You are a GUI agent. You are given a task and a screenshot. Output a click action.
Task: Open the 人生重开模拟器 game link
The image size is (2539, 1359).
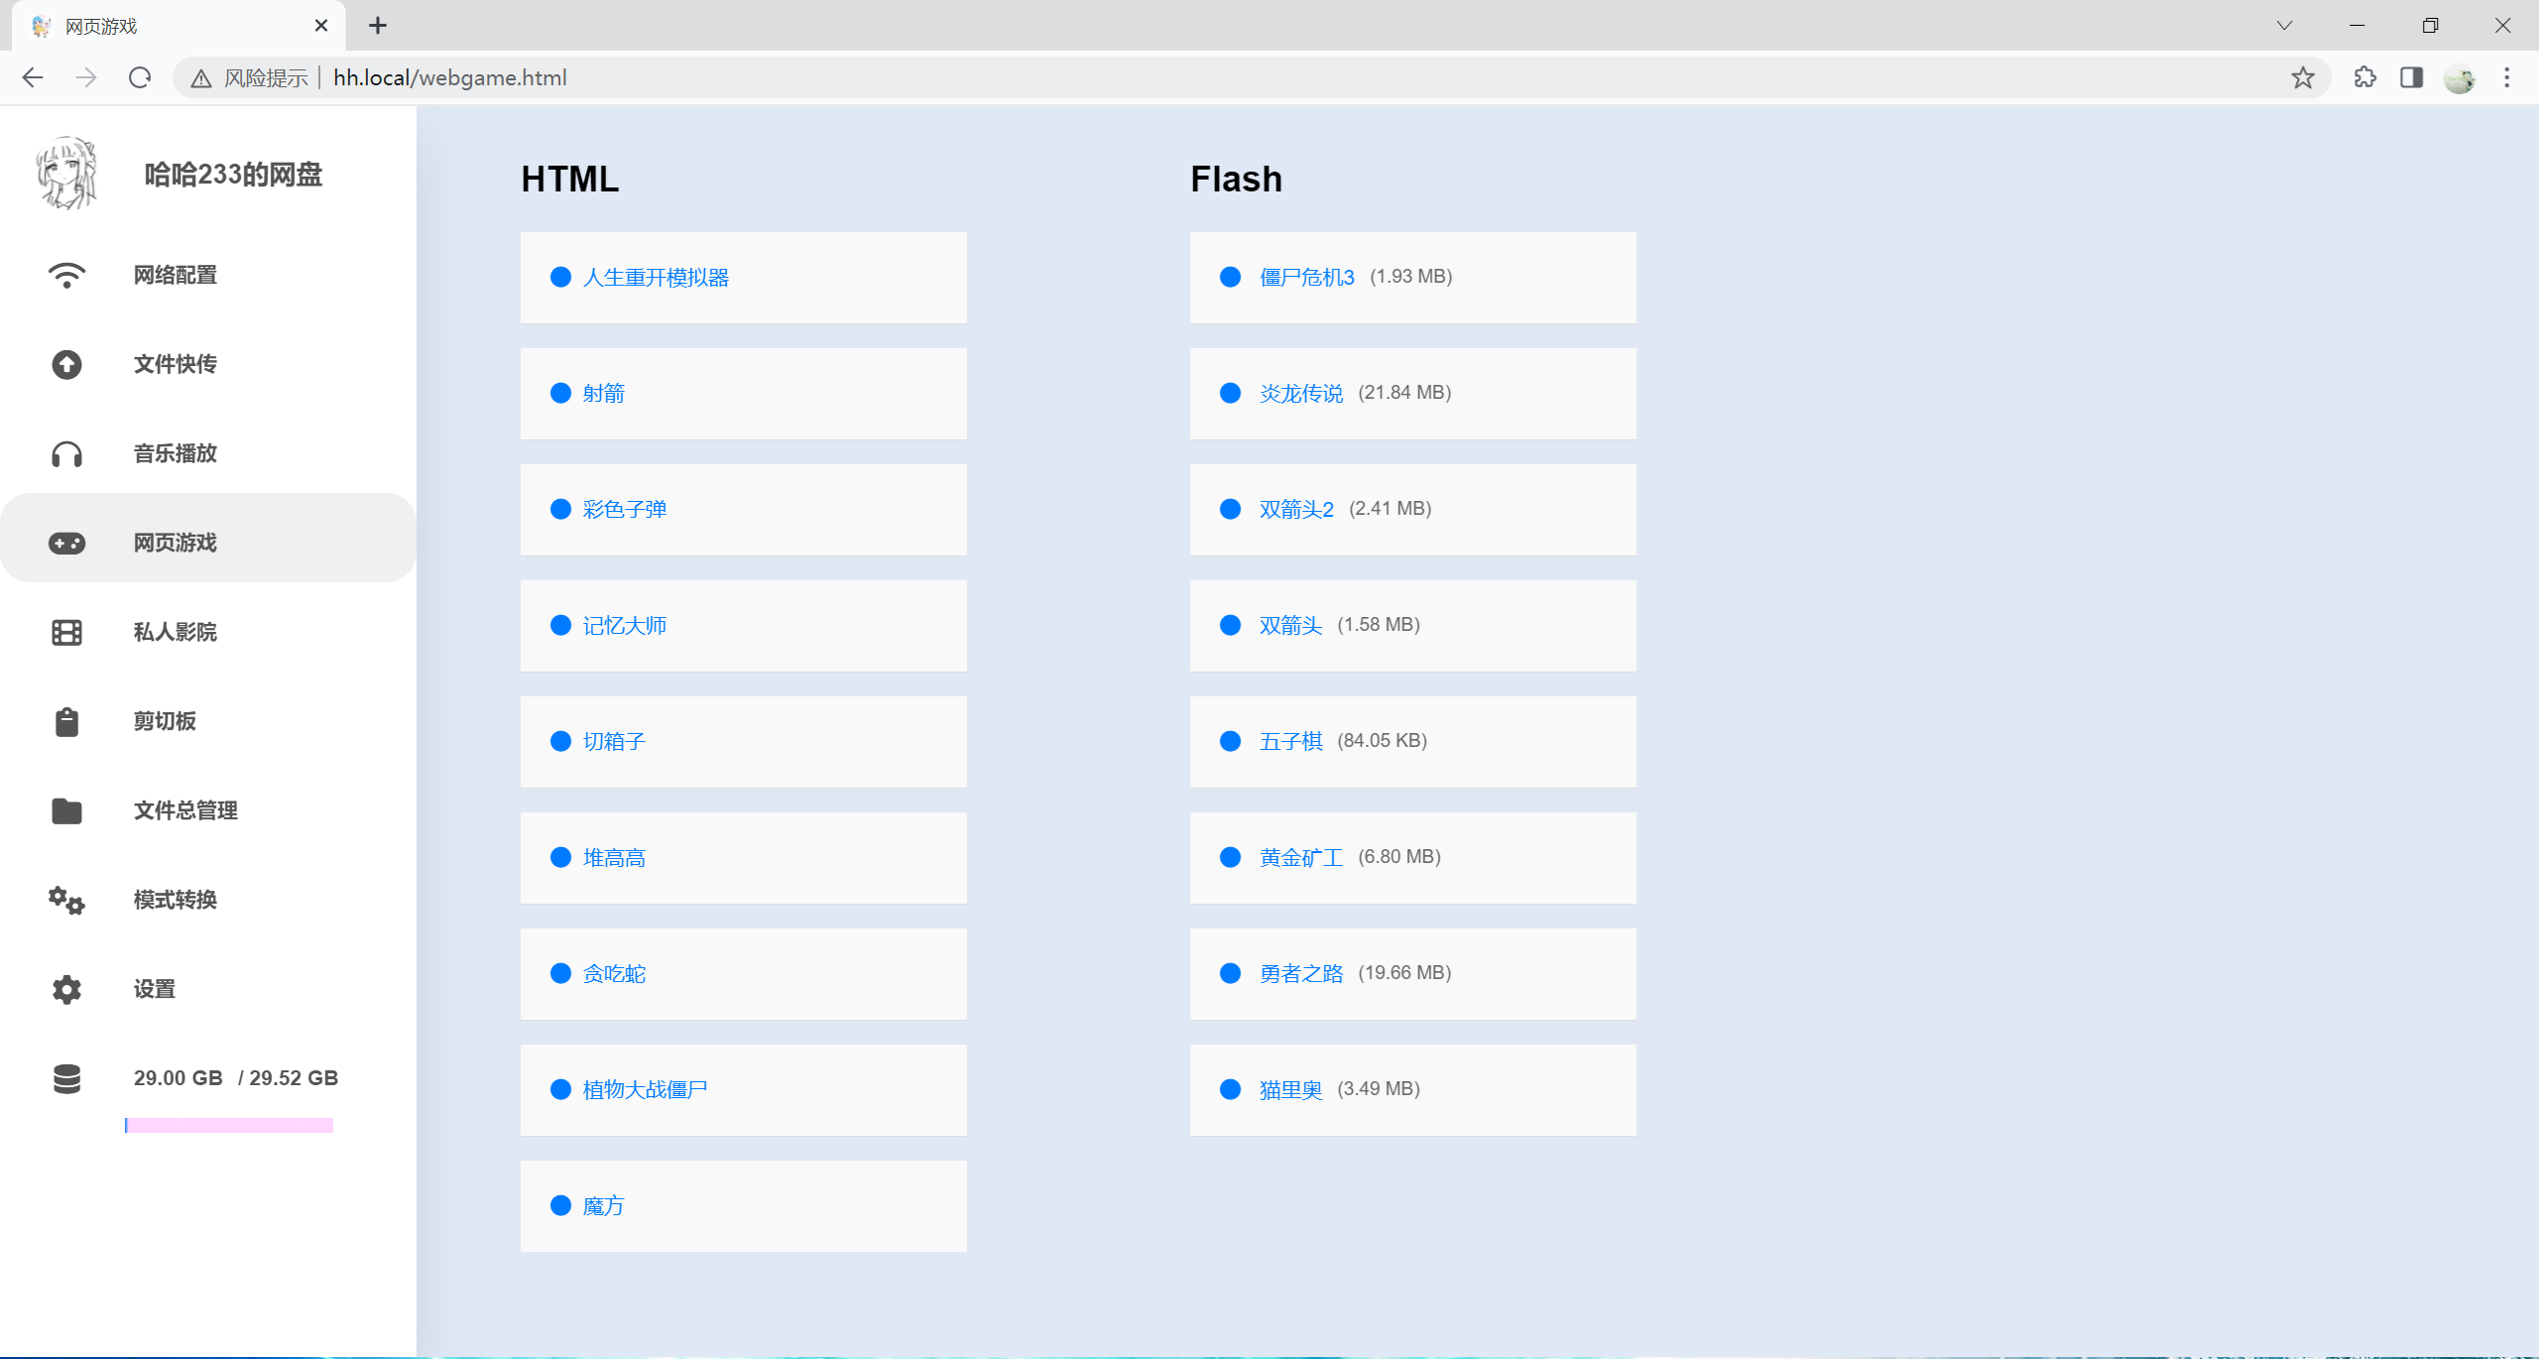point(656,278)
